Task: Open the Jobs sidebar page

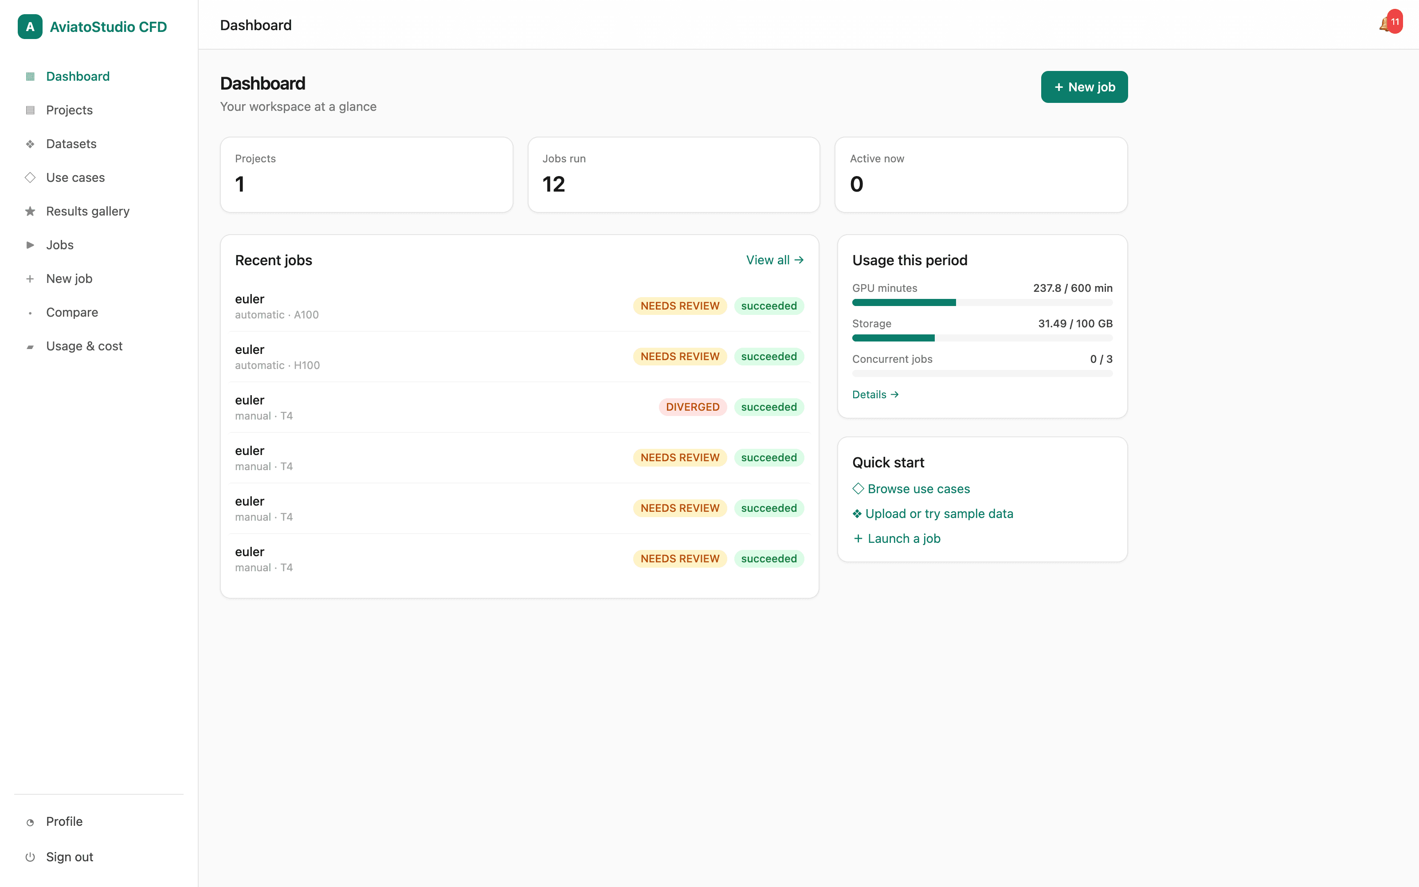Action: tap(98, 245)
